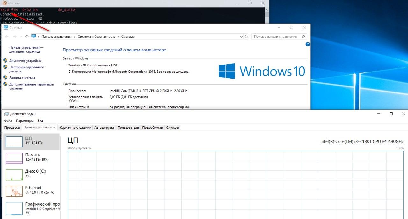Open Настройка удаленного доступа link
This screenshot has height=219, width=408.
[27, 69]
